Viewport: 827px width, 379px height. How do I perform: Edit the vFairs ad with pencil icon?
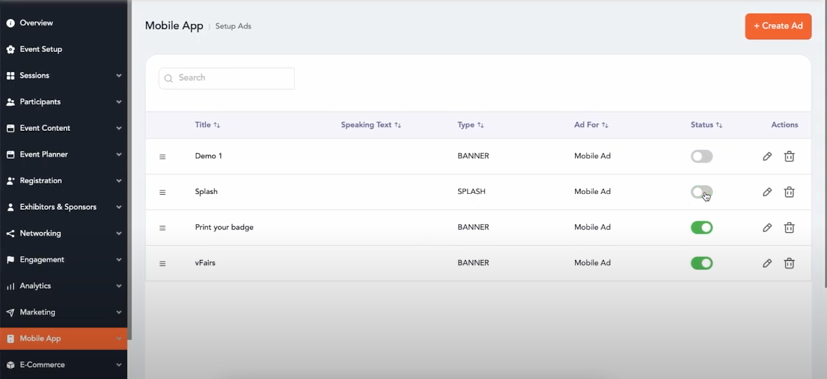click(x=767, y=263)
